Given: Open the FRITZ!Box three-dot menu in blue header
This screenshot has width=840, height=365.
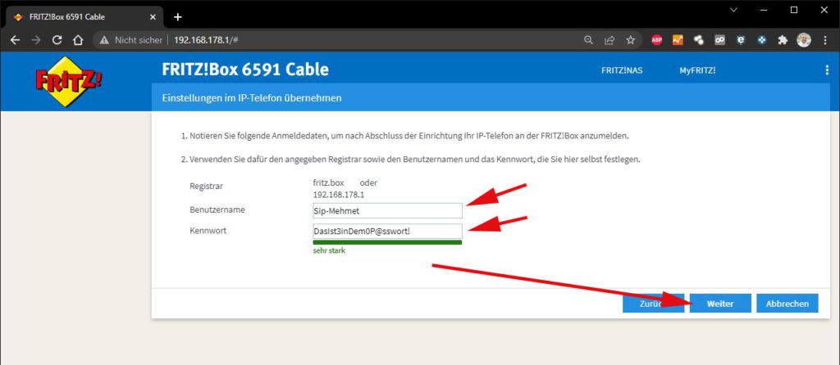Looking at the screenshot, I should pyautogui.click(x=827, y=70).
